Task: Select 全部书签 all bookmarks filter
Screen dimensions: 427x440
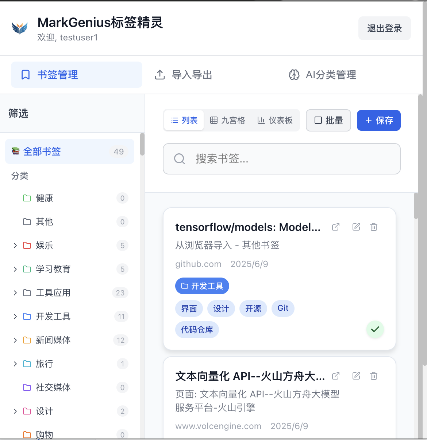Action: tap(70, 152)
